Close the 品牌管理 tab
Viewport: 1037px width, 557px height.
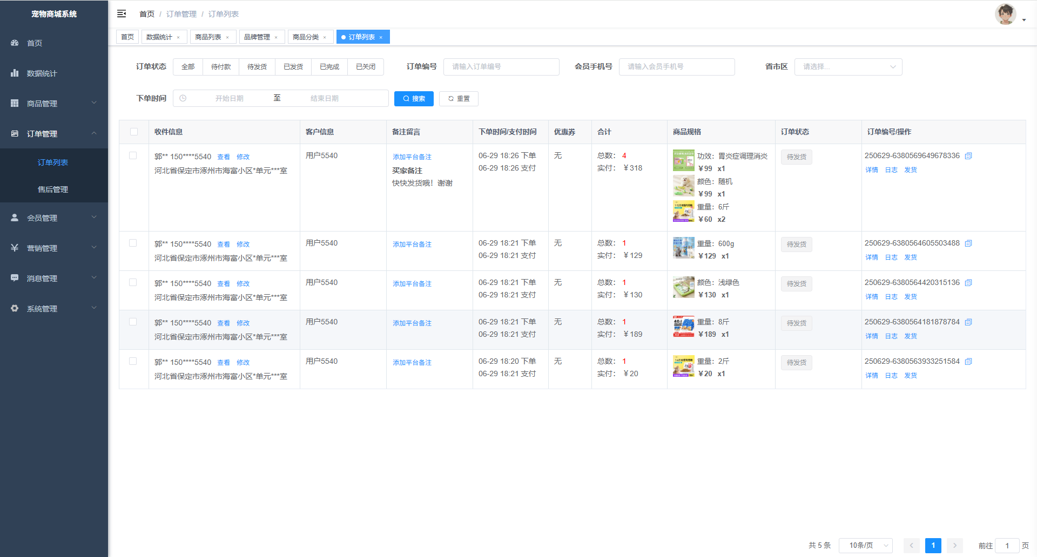coord(276,37)
